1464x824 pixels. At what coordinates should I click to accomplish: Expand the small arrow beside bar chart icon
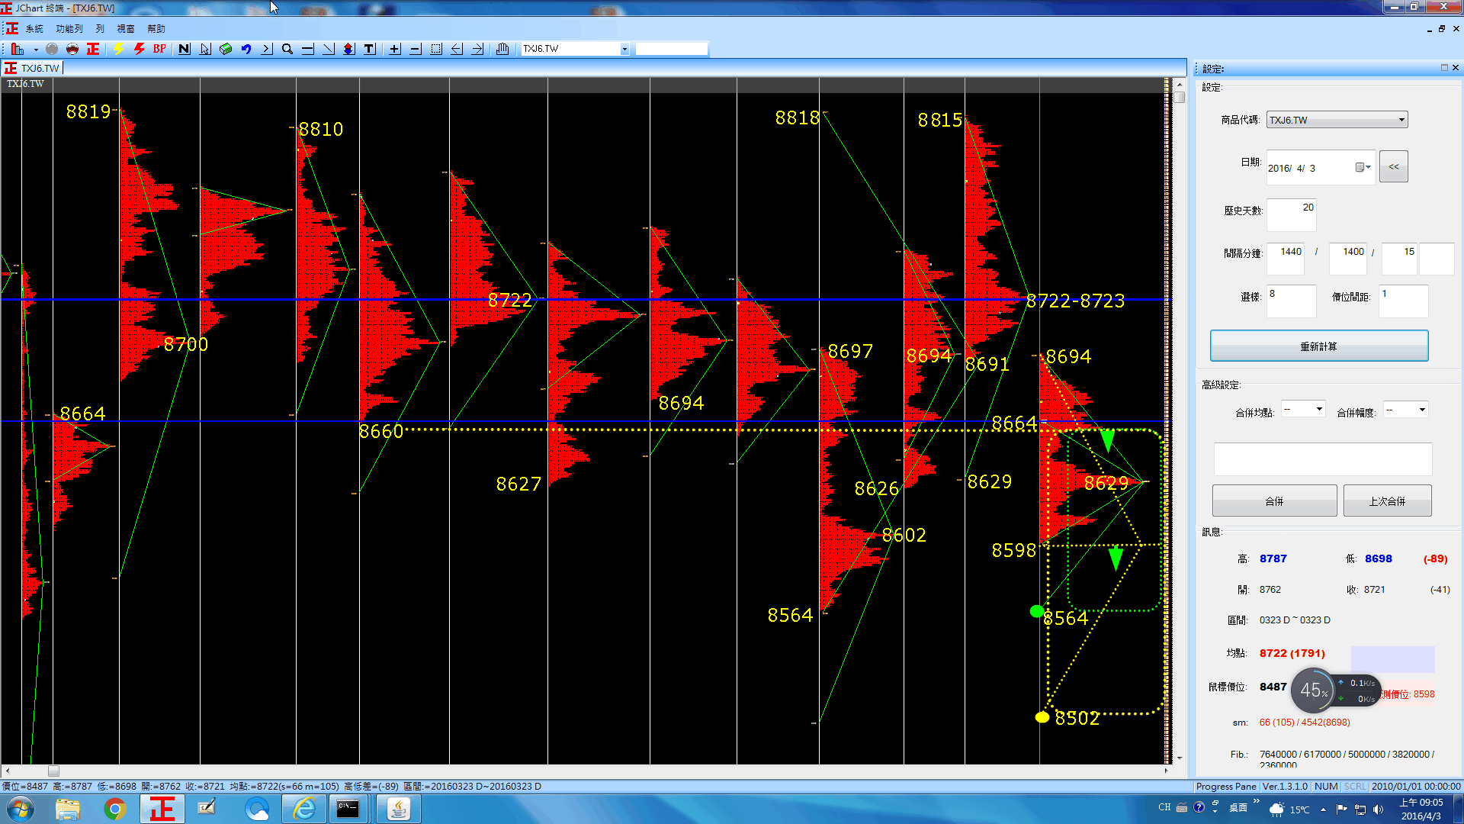36,50
